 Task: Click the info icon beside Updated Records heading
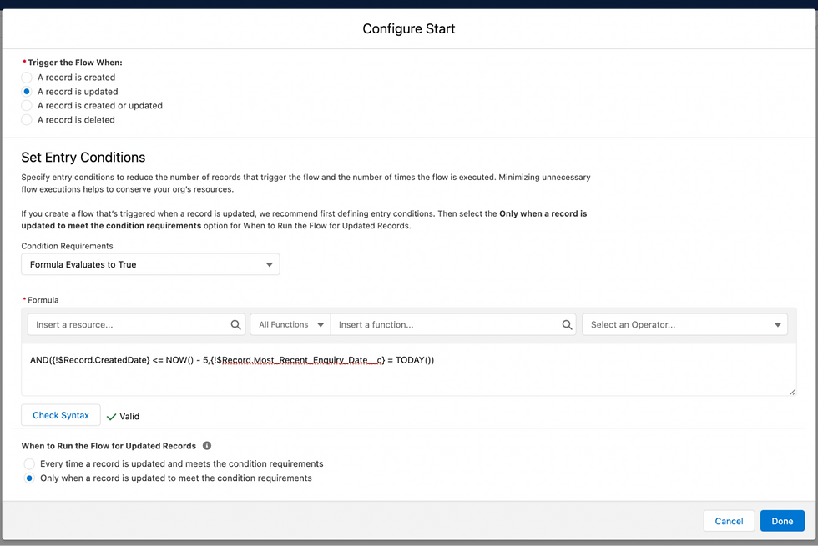click(207, 445)
